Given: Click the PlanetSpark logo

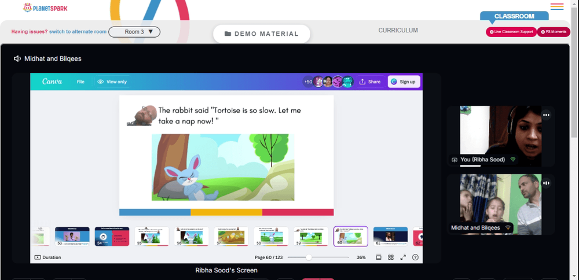Looking at the screenshot, I should coord(45,8).
